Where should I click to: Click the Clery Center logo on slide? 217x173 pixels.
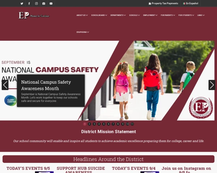(x=10, y=101)
